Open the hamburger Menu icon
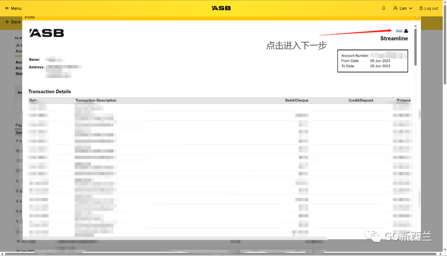447x256 pixels. [x=7, y=8]
